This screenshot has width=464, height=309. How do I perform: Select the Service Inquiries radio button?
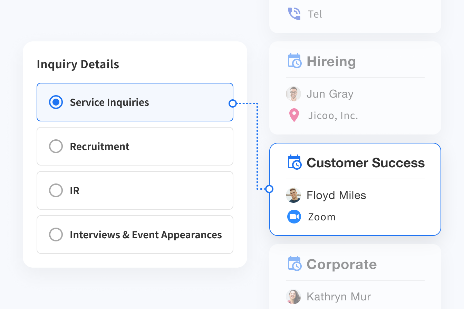[56, 102]
